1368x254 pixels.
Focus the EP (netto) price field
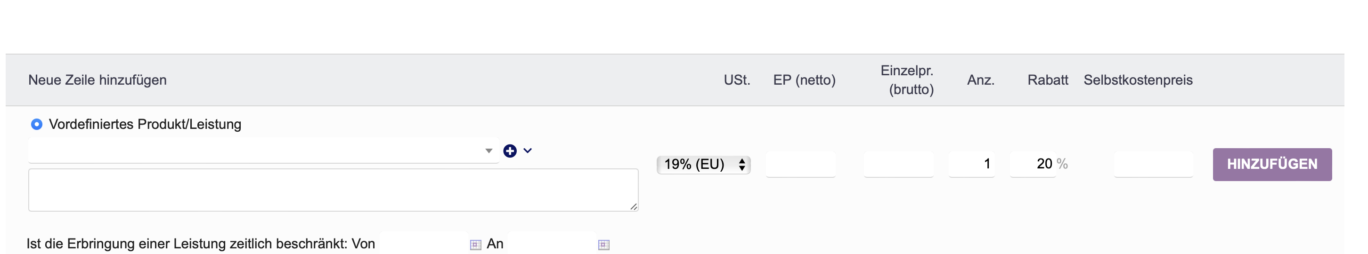pyautogui.click(x=800, y=164)
